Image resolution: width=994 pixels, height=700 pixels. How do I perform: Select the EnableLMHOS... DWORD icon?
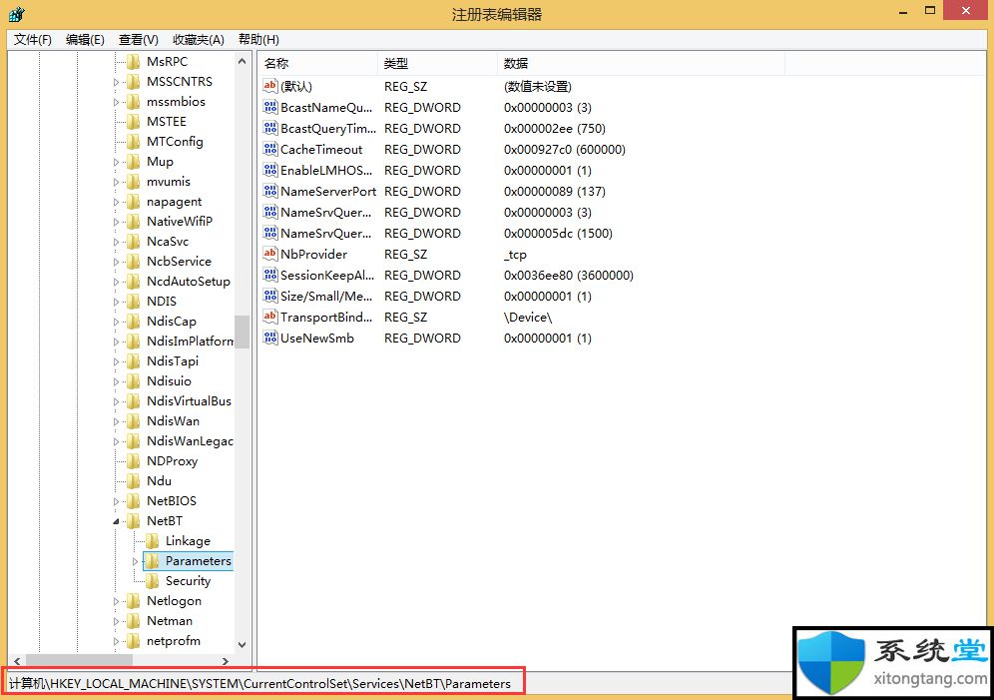click(x=270, y=170)
